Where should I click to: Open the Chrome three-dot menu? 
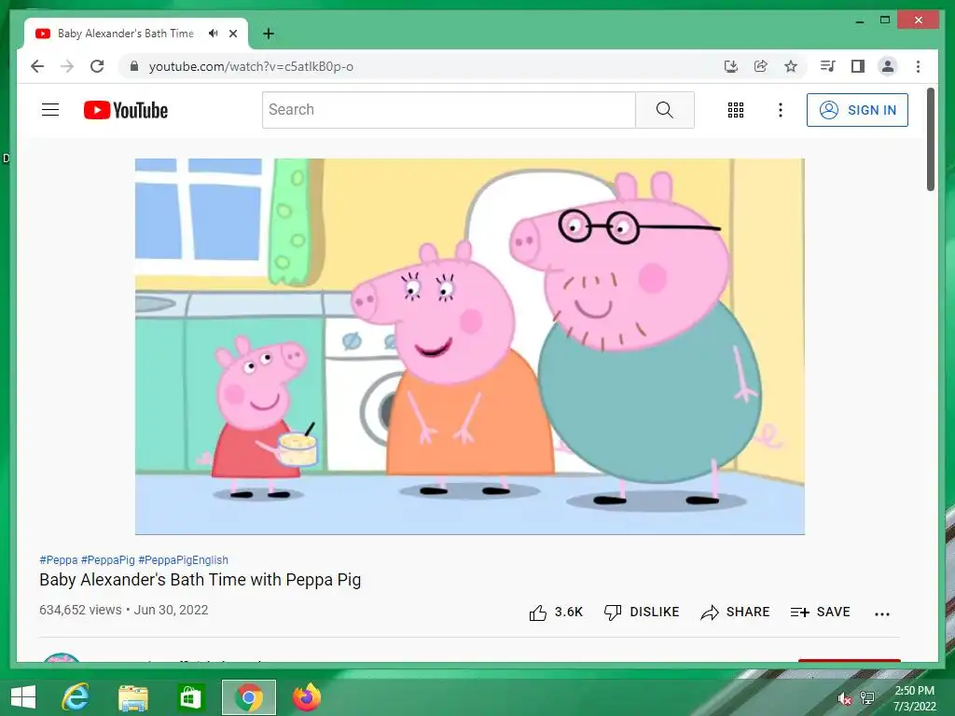coord(918,66)
